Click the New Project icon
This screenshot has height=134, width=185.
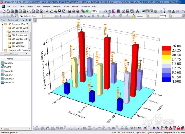(x=4, y=11)
